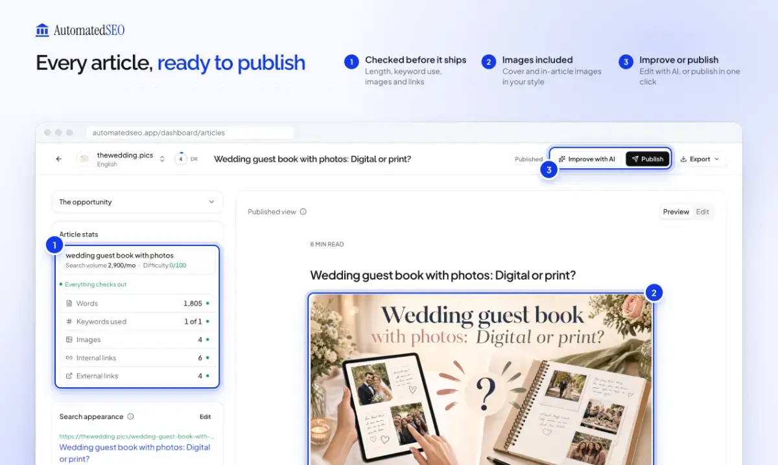Click the Words count 1,805
The image size is (778, 465).
point(193,303)
